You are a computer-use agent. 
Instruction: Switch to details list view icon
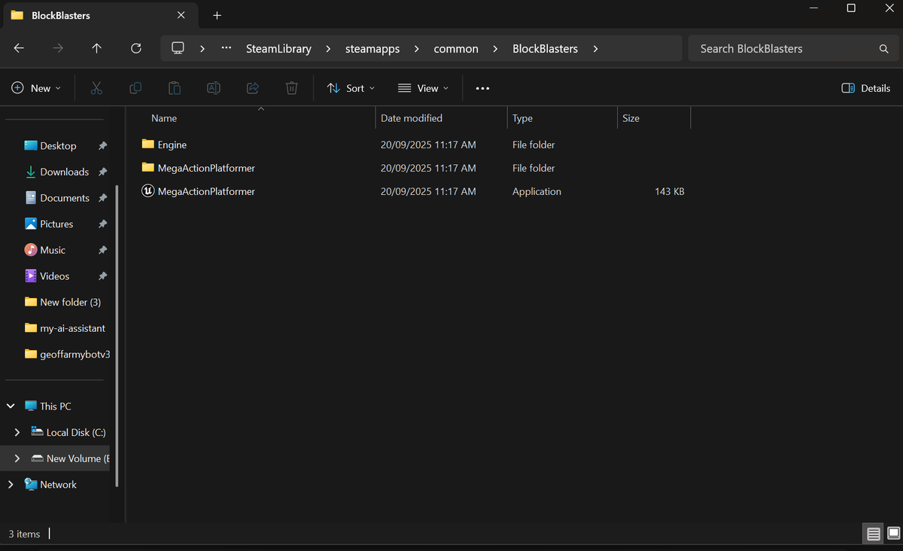[x=873, y=534]
